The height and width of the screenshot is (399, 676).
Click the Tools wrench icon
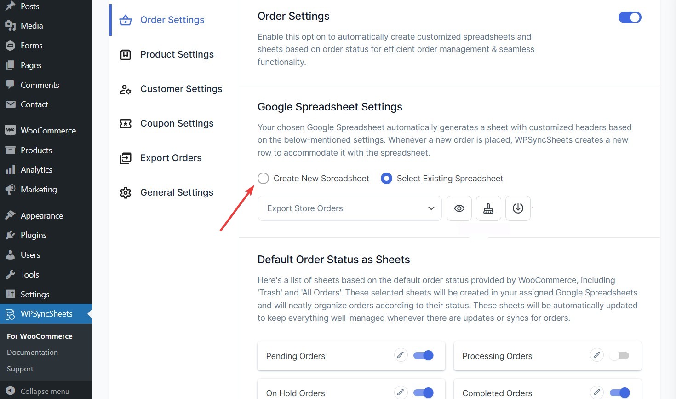point(10,274)
